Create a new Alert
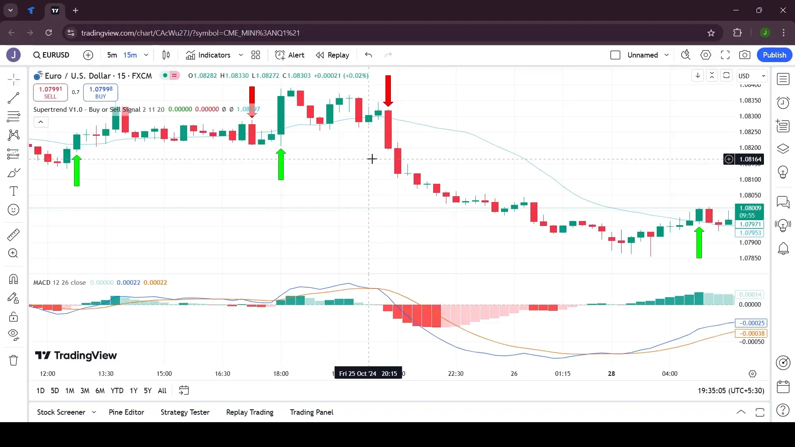The height and width of the screenshot is (447, 795). tap(290, 55)
